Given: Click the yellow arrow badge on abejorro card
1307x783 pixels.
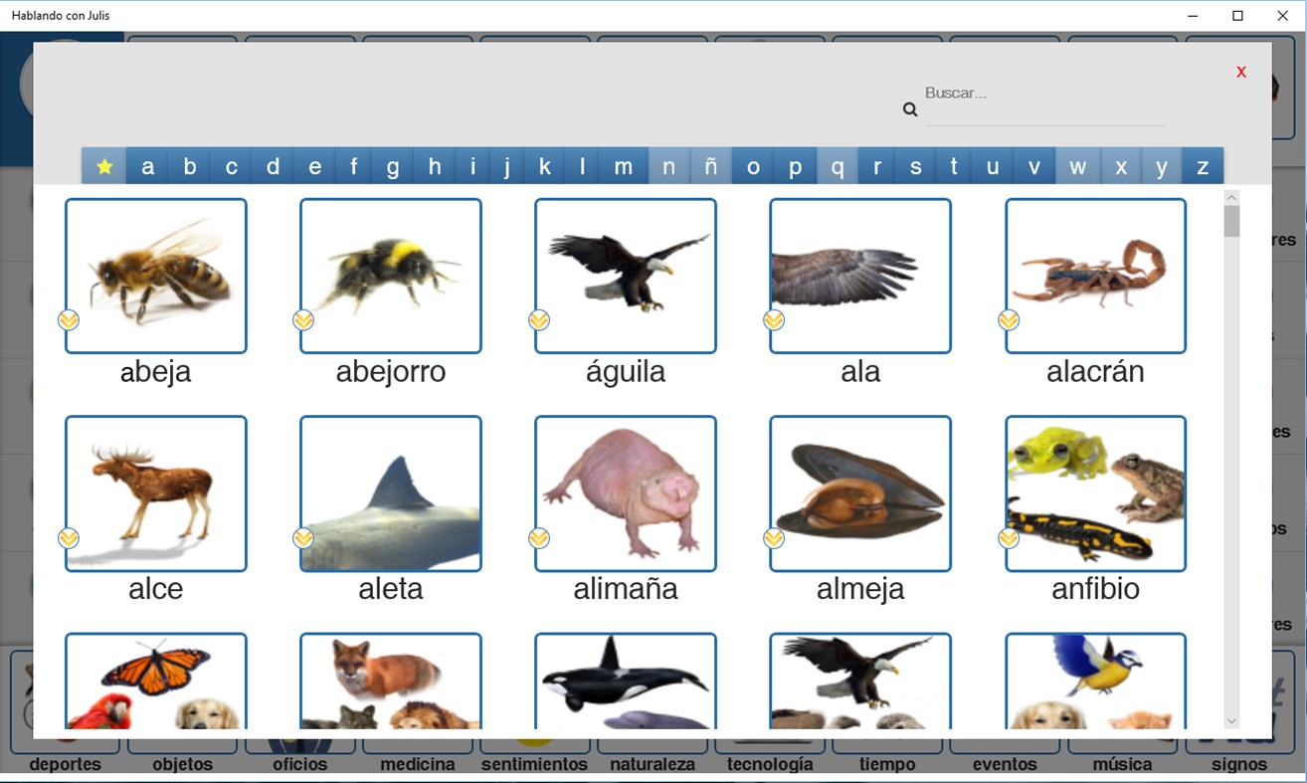Looking at the screenshot, I should point(303,320).
